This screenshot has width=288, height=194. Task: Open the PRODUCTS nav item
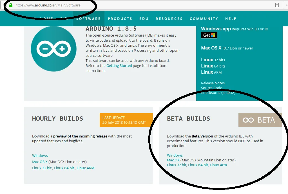[x=120, y=19]
